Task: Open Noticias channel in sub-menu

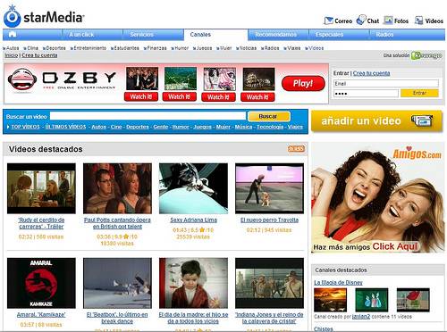Action: tap(248, 48)
